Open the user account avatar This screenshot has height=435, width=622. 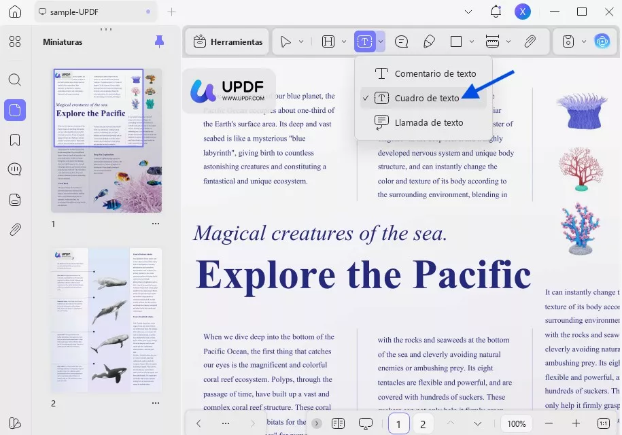point(523,12)
